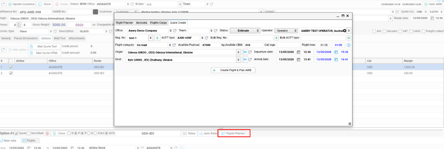Refresh the ACFT type field
This screenshot has width=444, height=149.
206,38
